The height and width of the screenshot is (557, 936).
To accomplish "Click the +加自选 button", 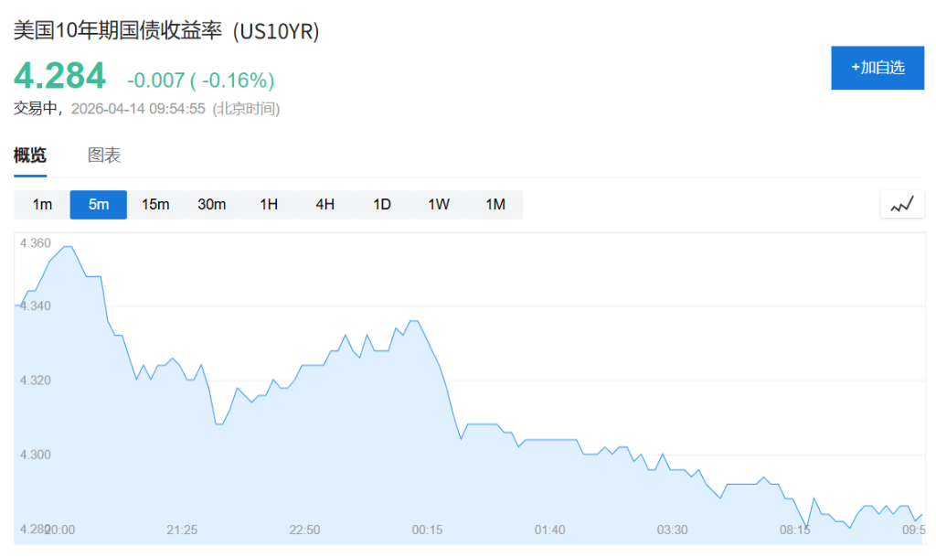I will [x=877, y=68].
